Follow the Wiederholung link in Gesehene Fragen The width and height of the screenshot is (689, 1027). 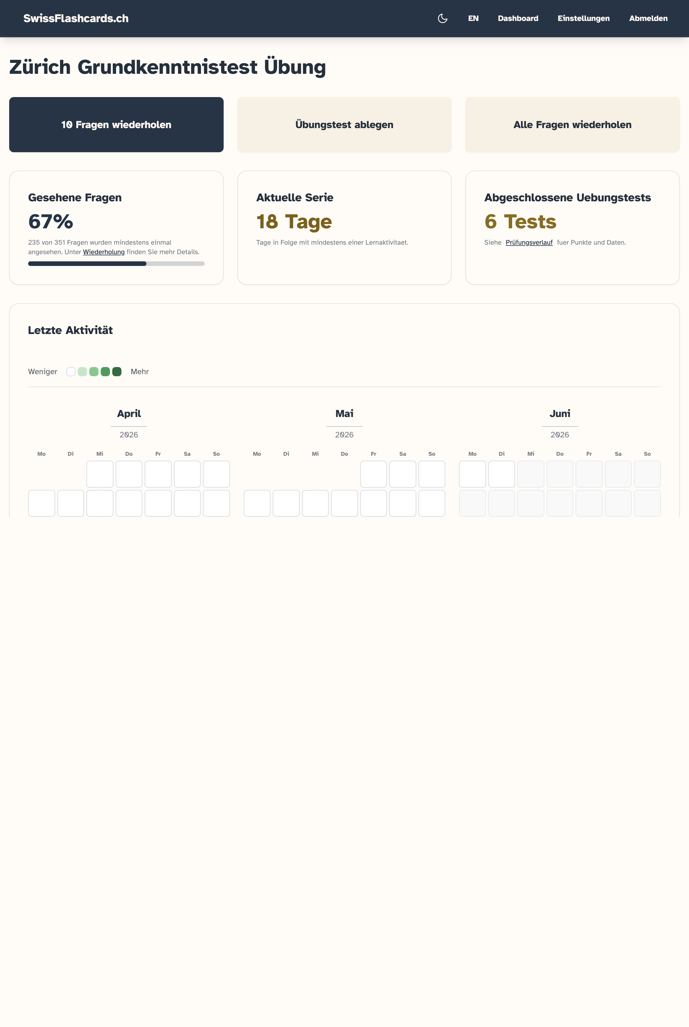(x=104, y=252)
